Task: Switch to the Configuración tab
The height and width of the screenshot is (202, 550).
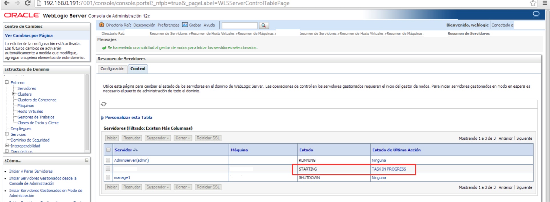Action: coord(112,69)
